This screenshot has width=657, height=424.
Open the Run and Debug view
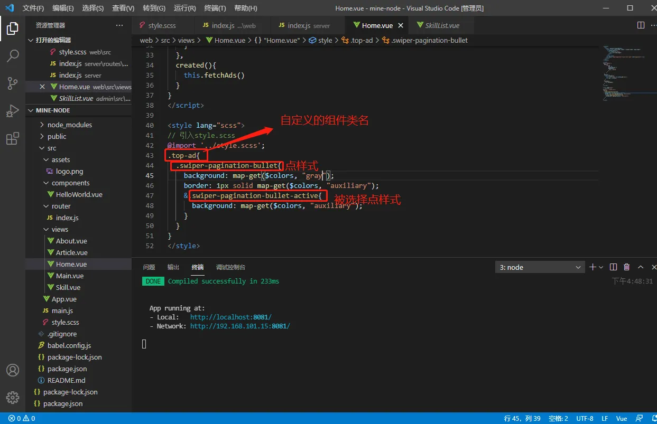point(13,111)
